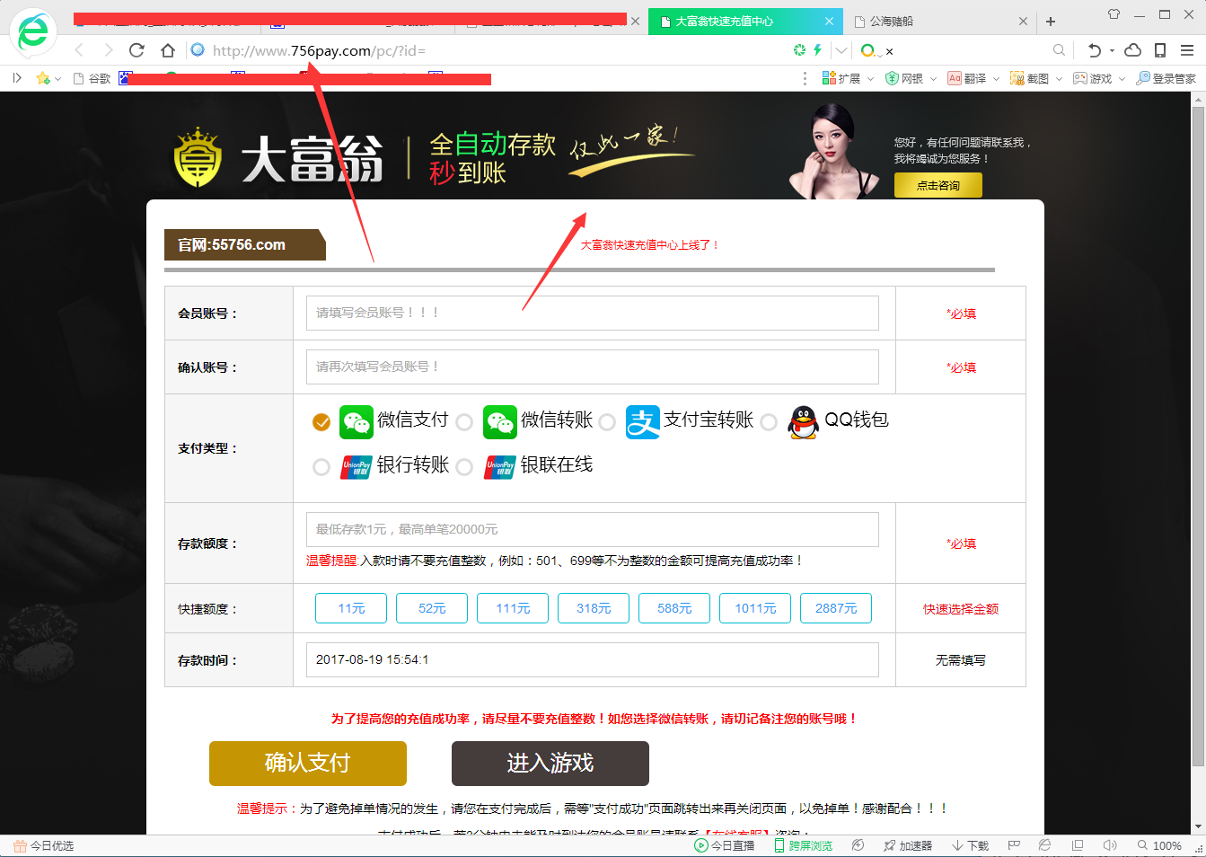
Task: Click the page vertical scrollbar
Action: [x=1199, y=449]
